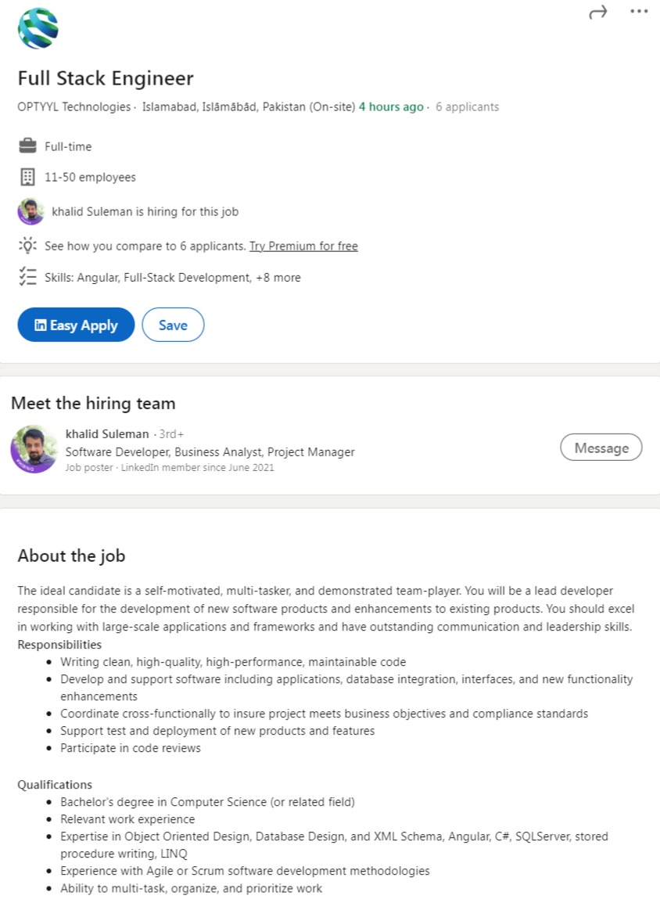
Task: Click the Full Stack Engineer job title
Action: click(106, 78)
